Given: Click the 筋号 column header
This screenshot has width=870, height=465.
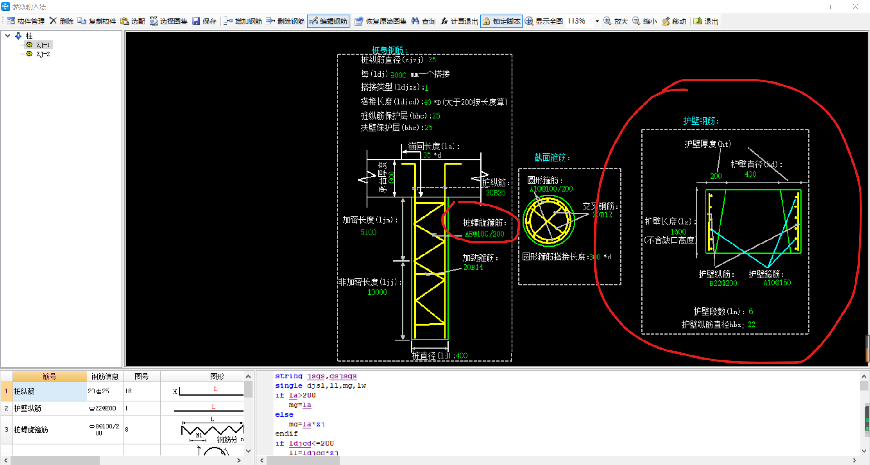Looking at the screenshot, I should [49, 376].
